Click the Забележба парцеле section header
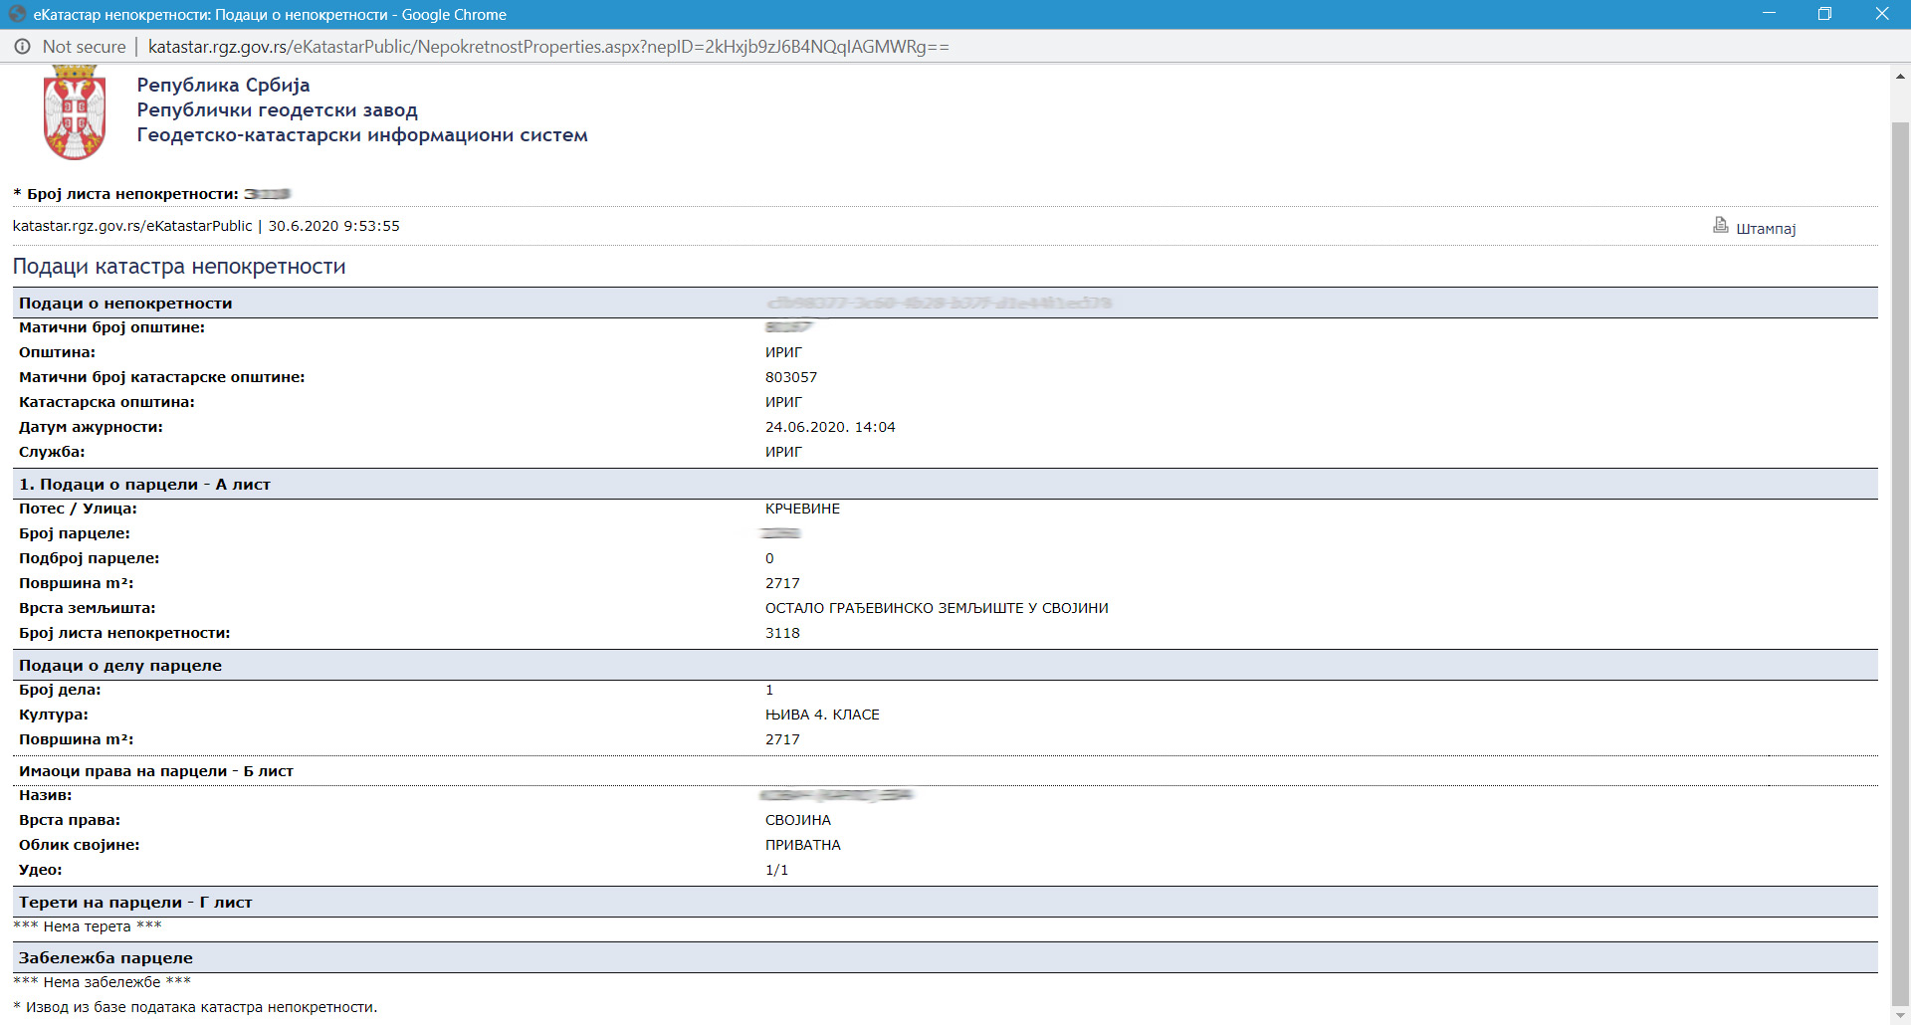Viewport: 1911px width, 1025px height. (106, 958)
